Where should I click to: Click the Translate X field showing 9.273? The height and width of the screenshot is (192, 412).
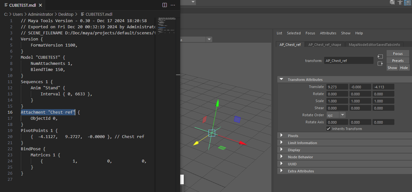tap(337, 87)
